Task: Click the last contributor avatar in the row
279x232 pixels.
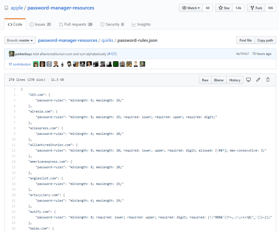Action: pyautogui.click(x=142, y=64)
